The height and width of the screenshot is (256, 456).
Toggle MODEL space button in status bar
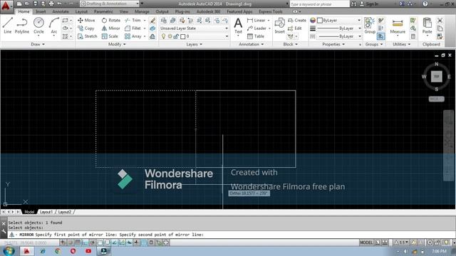point(366,242)
